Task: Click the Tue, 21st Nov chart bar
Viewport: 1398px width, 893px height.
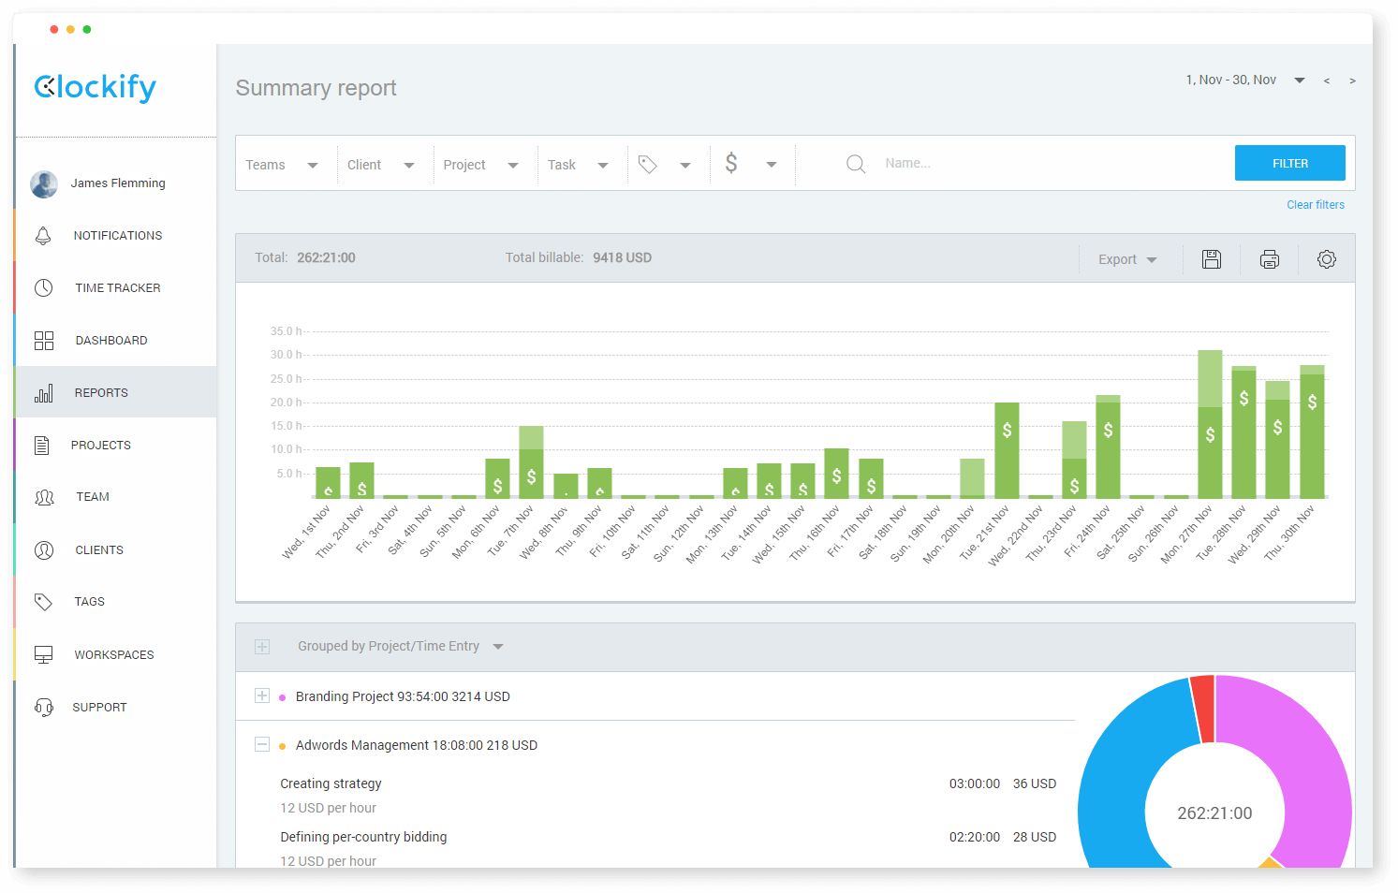Action: tap(1007, 450)
